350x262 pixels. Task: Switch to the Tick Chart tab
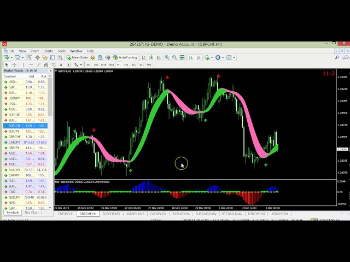click(x=31, y=213)
